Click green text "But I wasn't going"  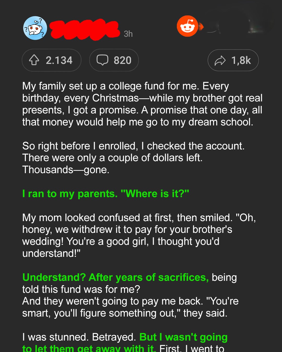(x=183, y=337)
